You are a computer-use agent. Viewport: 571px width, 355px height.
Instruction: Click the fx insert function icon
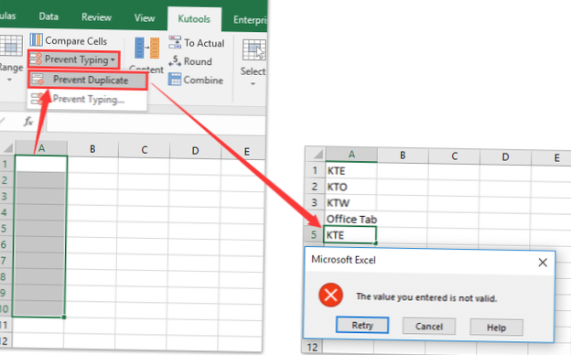tap(28, 122)
